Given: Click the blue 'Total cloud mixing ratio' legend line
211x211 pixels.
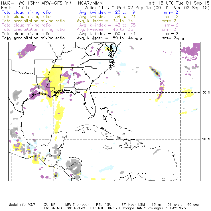Looking at the screenshot, I should (x=26, y=12).
